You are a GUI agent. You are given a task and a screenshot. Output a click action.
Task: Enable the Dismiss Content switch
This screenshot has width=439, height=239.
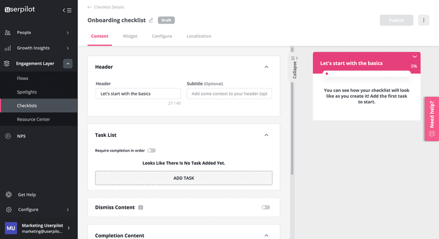[x=266, y=208]
